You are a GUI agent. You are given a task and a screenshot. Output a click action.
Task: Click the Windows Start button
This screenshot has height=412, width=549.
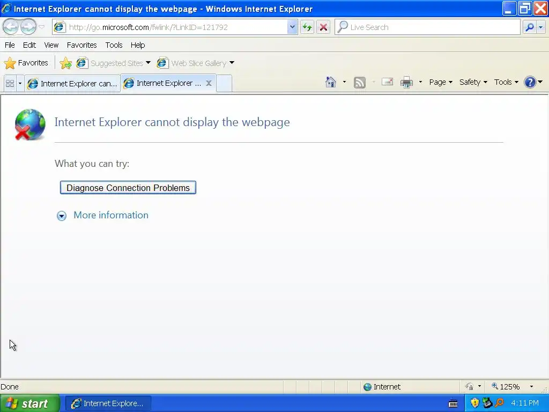(30, 403)
